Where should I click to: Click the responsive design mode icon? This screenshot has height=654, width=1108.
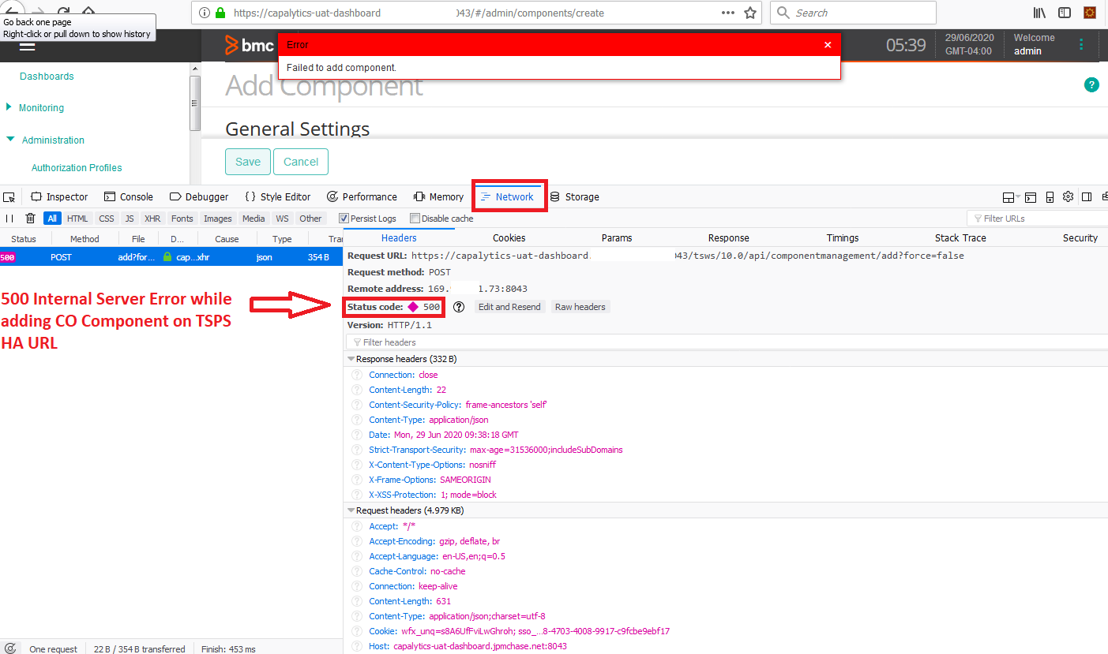point(1050,197)
